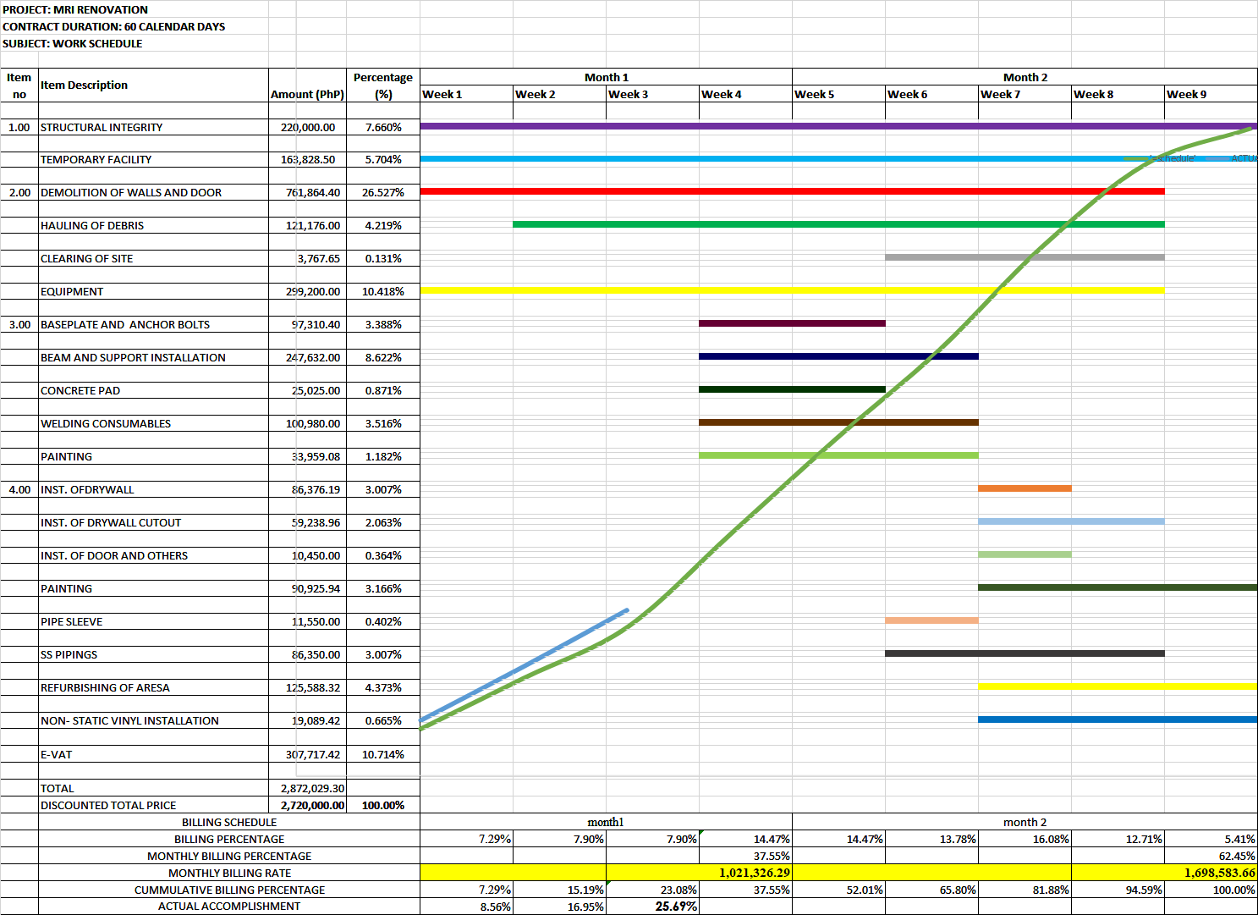The image size is (1258, 915).
Task: Click the 'SUBJECT: WORK SCHEDULE' cell
Action: [73, 43]
